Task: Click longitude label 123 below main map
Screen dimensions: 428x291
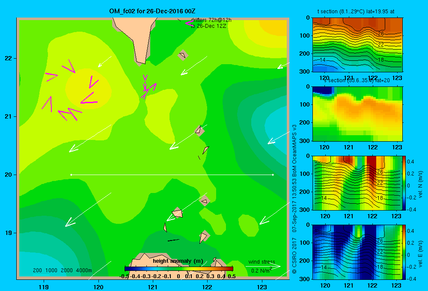Action: pyautogui.click(x=262, y=287)
